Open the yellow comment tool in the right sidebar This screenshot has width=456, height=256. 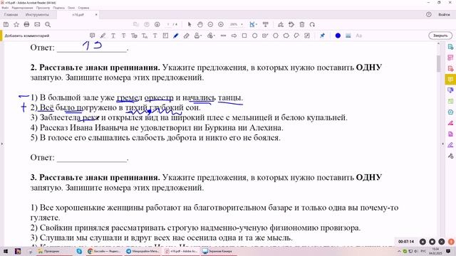450,79
